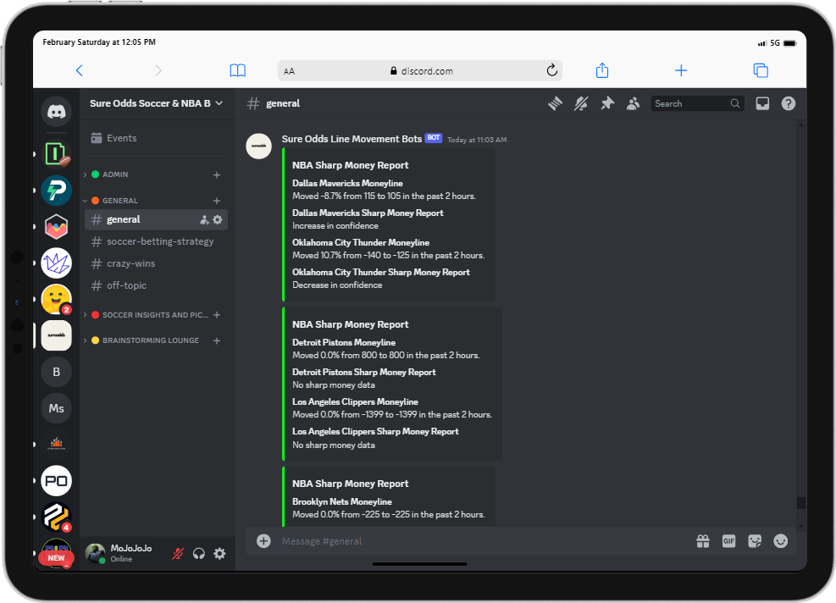Open the Safari share sheet
The image size is (836, 603).
click(602, 69)
